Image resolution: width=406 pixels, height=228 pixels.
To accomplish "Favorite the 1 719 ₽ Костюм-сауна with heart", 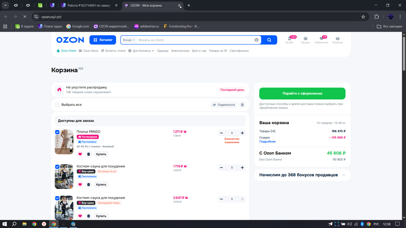I will tap(80, 185).
